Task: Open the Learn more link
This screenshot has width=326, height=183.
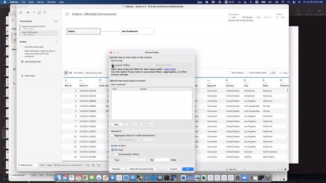Action: pos(170,69)
